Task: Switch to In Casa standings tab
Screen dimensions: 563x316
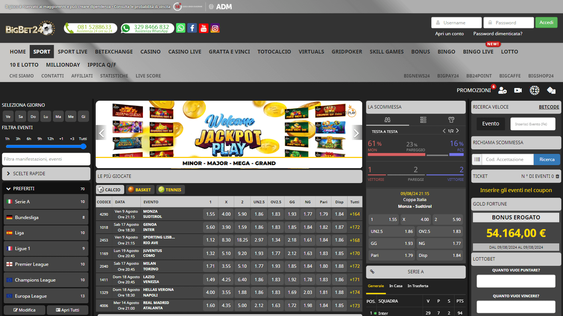Action: [396, 286]
